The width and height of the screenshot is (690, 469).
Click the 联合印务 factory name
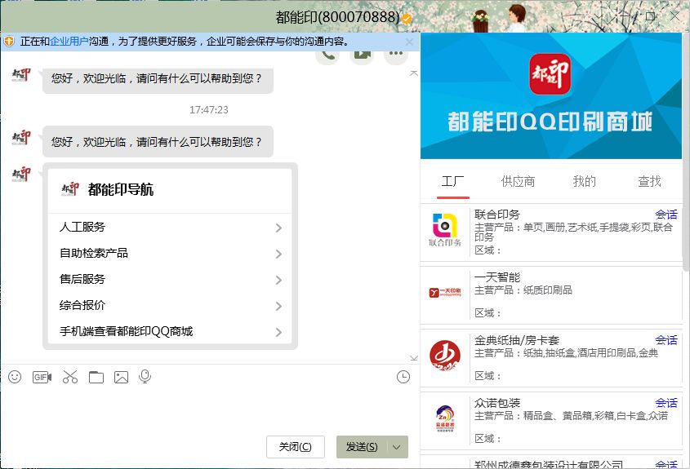(x=497, y=215)
